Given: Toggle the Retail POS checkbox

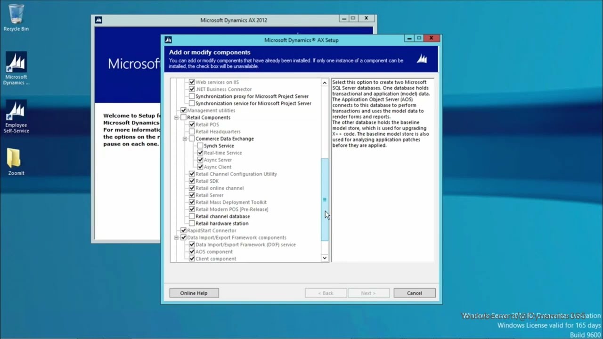Looking at the screenshot, I should click(192, 125).
